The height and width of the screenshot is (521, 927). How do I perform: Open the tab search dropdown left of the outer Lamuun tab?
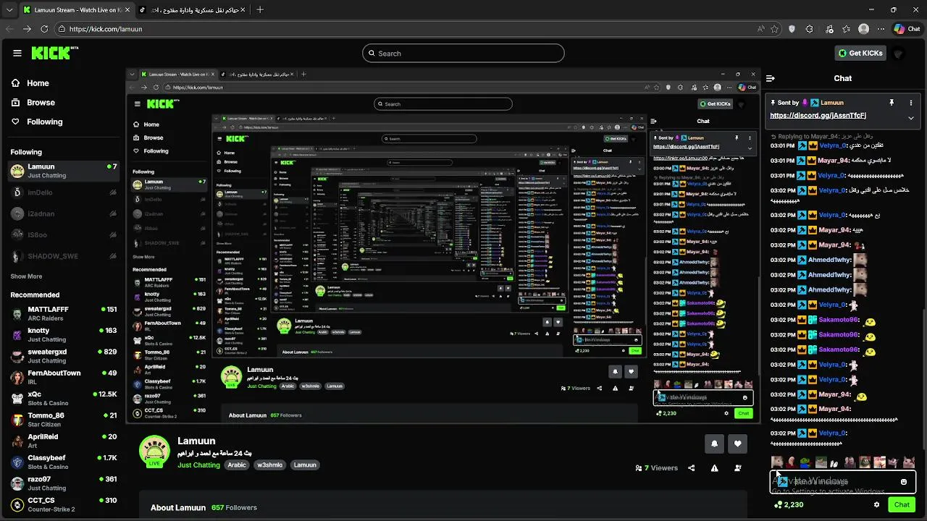tap(9, 10)
